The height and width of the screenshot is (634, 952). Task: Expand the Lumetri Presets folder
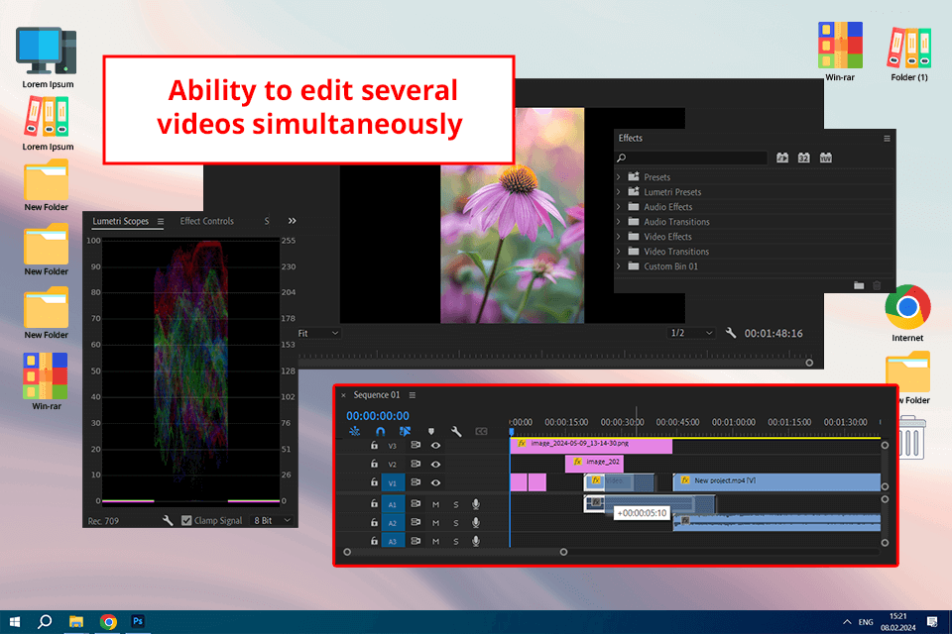(619, 192)
